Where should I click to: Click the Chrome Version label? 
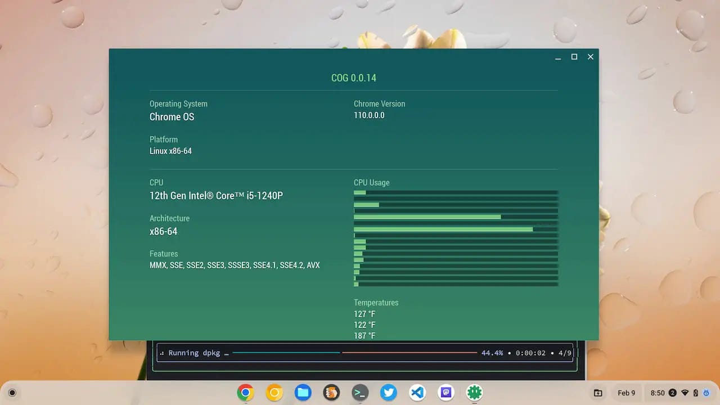click(x=379, y=103)
